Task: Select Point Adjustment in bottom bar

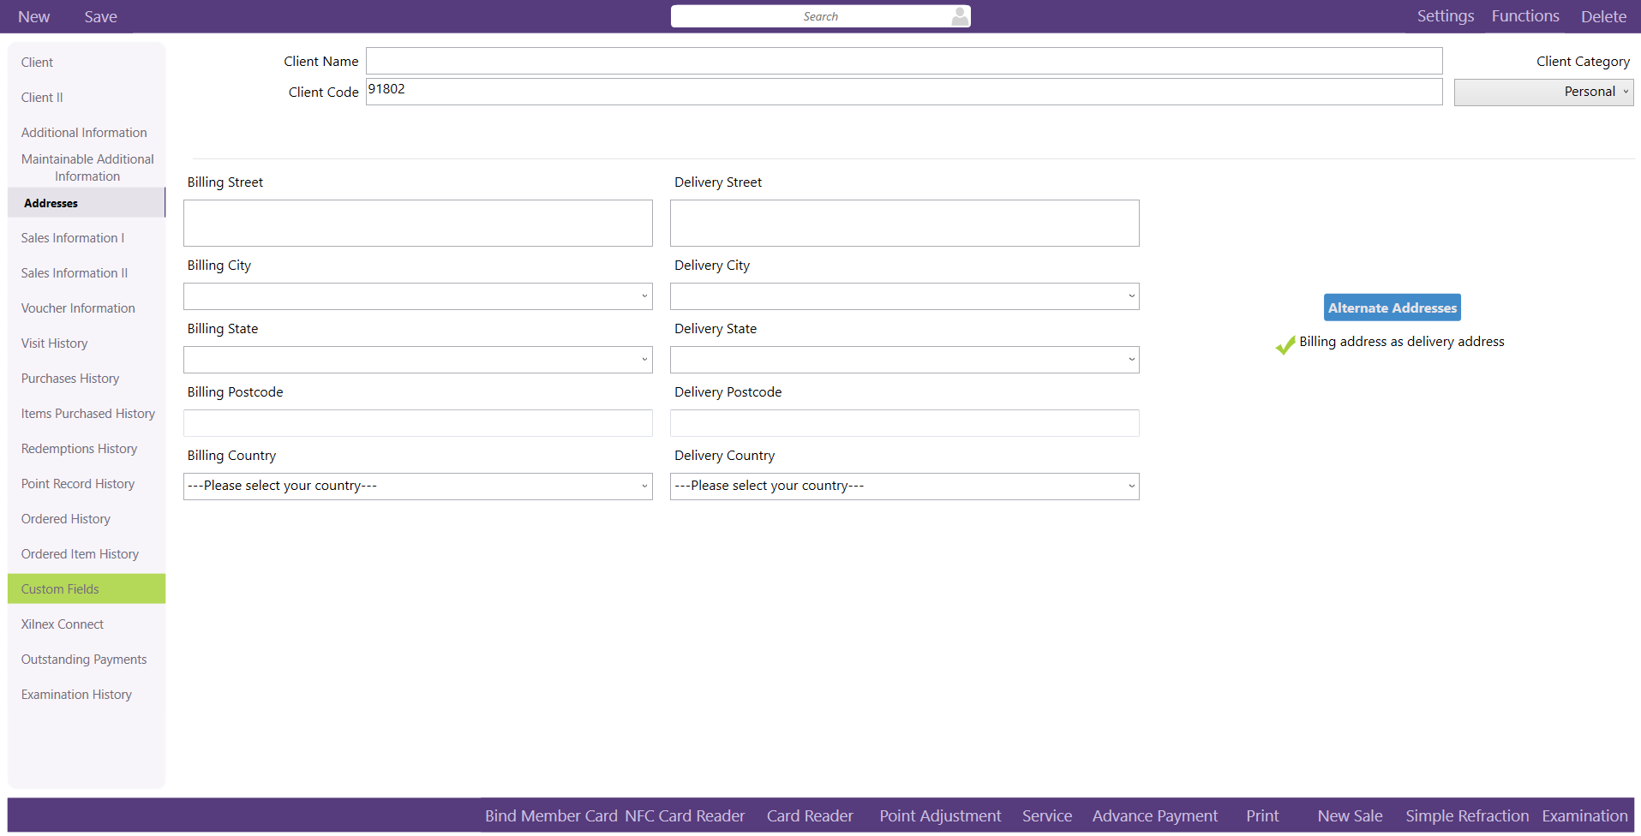Action: click(x=940, y=816)
